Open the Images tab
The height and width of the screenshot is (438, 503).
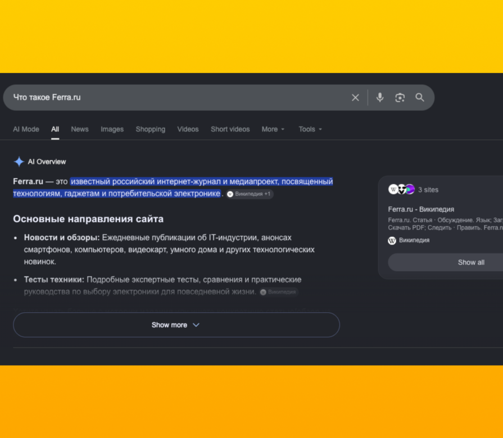[112, 129]
